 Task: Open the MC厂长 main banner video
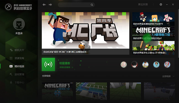pyautogui.click(x=86, y=33)
